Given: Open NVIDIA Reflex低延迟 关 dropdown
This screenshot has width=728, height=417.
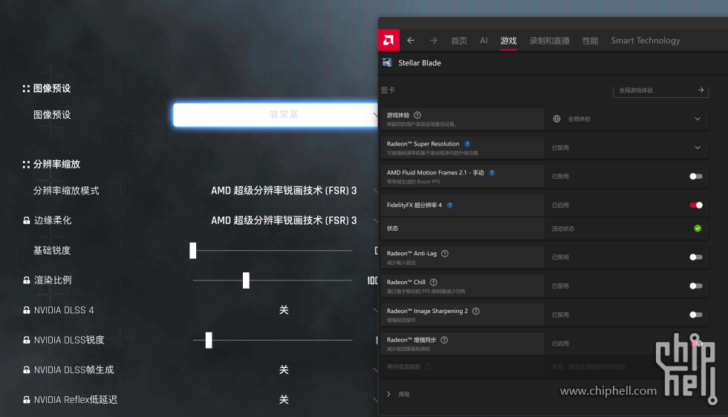Looking at the screenshot, I should pos(284,399).
